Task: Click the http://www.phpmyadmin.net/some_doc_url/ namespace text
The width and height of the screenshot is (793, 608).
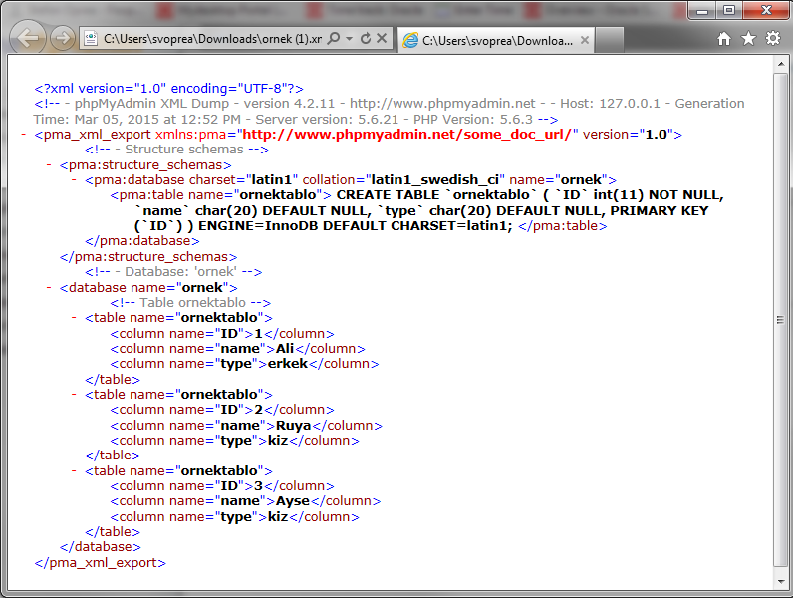Action: pyautogui.click(x=406, y=135)
